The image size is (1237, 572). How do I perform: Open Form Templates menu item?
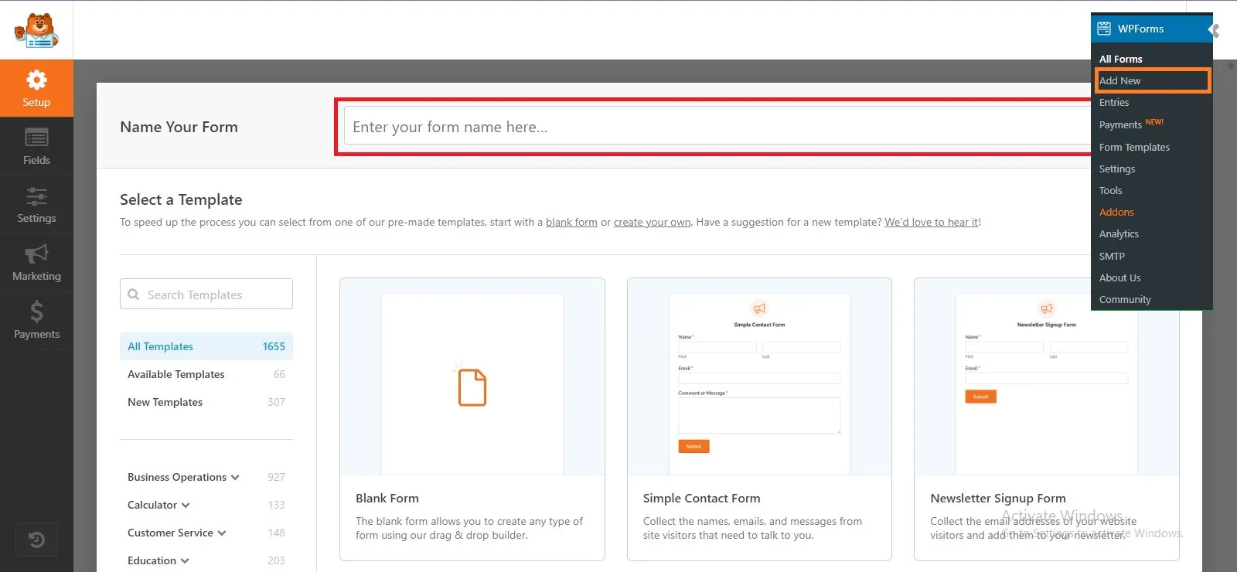[1134, 147]
